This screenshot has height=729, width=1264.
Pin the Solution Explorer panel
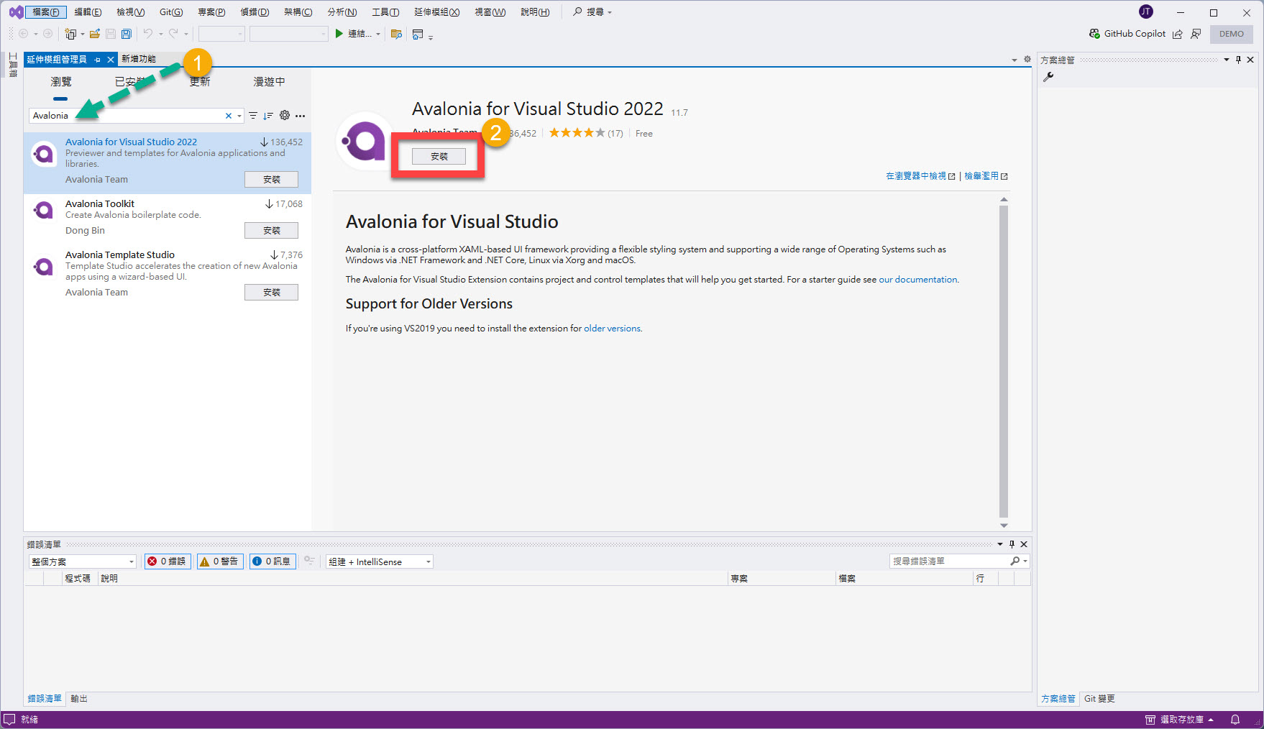coord(1238,60)
